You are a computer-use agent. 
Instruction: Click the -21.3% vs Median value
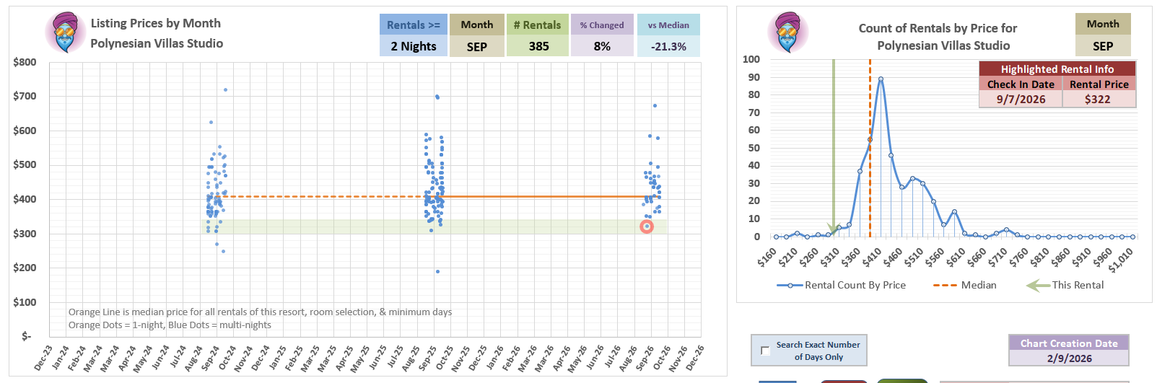(x=668, y=46)
